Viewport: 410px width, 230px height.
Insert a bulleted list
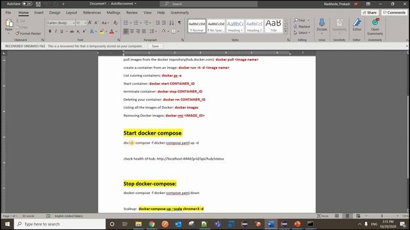coord(126,23)
